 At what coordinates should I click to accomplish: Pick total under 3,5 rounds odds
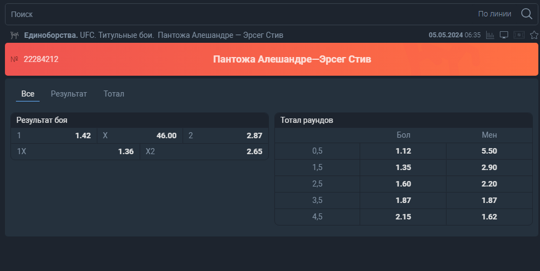pyautogui.click(x=489, y=201)
